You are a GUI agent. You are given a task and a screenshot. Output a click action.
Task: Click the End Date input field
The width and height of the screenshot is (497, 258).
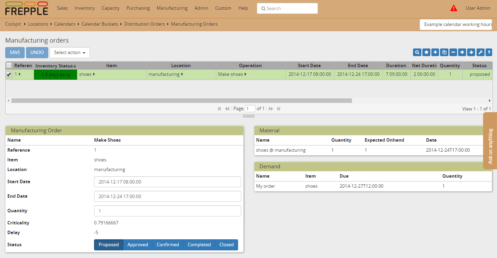(167, 196)
